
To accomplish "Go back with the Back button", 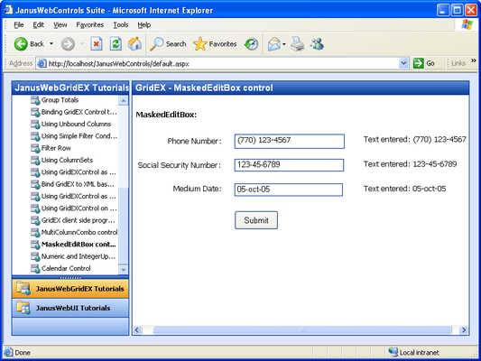I will tap(29, 44).
